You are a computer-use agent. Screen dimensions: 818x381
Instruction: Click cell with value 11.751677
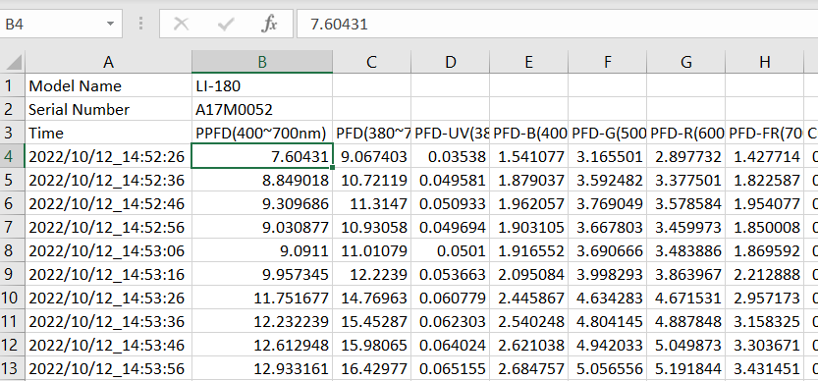[262, 298]
